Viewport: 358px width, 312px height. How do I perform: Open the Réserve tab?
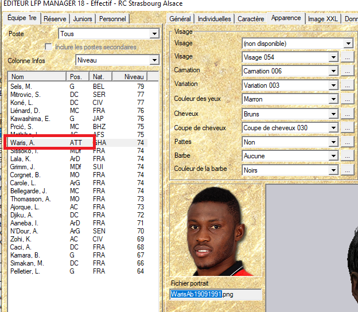(x=55, y=19)
